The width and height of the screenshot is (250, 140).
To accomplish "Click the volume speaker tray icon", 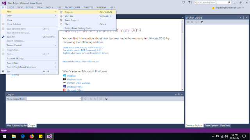I will tap(226, 136).
